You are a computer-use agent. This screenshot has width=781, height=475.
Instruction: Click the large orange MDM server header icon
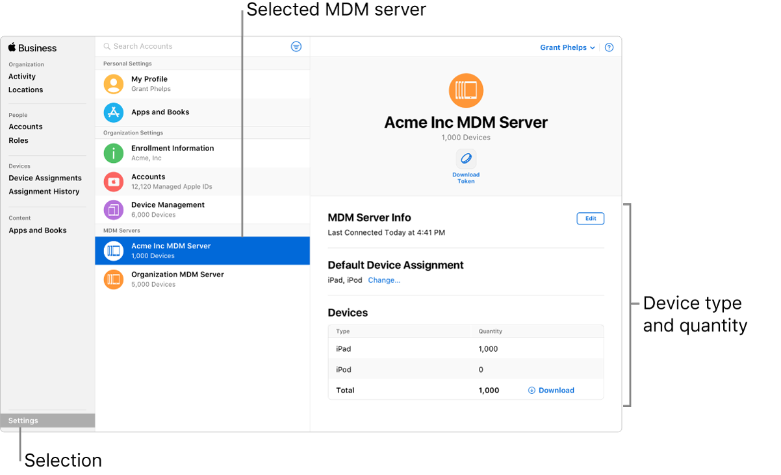(x=466, y=90)
